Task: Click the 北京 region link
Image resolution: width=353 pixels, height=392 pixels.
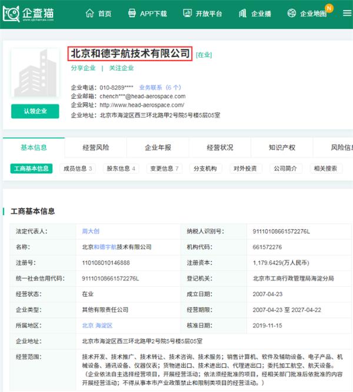Action: (x=88, y=326)
